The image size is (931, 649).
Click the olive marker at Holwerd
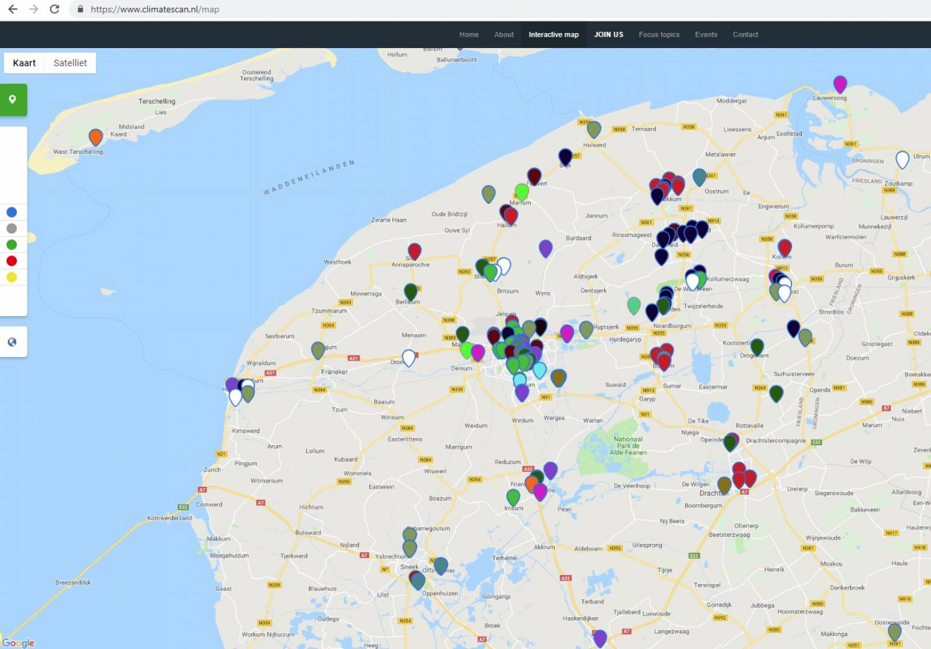pos(594,129)
